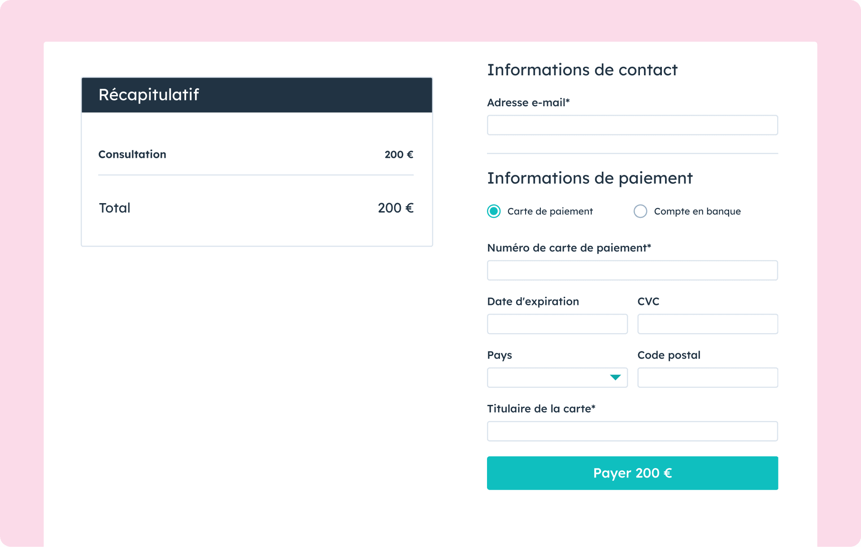Click the Consultation line item

click(132, 154)
